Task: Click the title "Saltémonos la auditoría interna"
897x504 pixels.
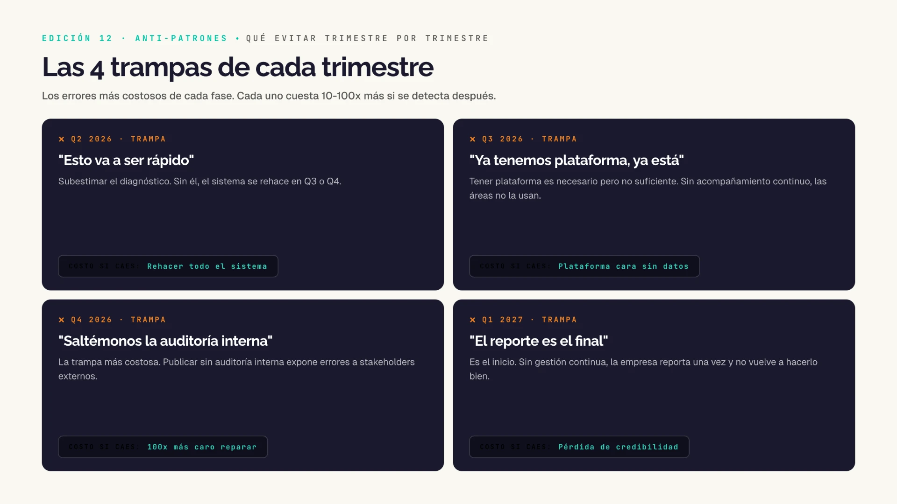Action: 165,341
